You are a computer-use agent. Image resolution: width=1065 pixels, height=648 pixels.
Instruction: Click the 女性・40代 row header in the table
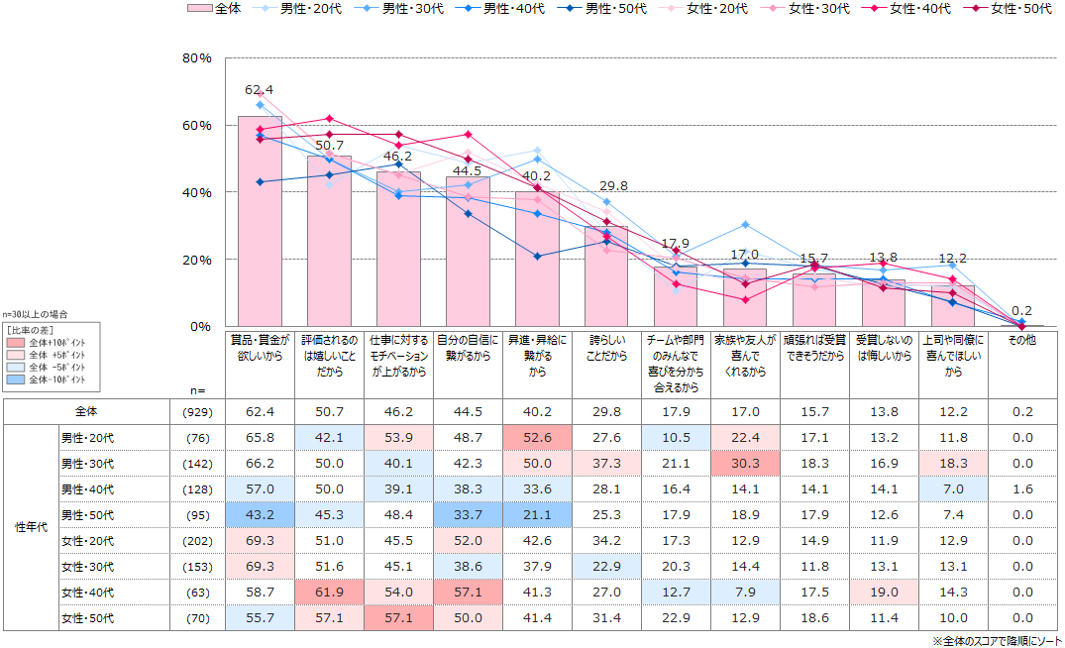(x=87, y=594)
